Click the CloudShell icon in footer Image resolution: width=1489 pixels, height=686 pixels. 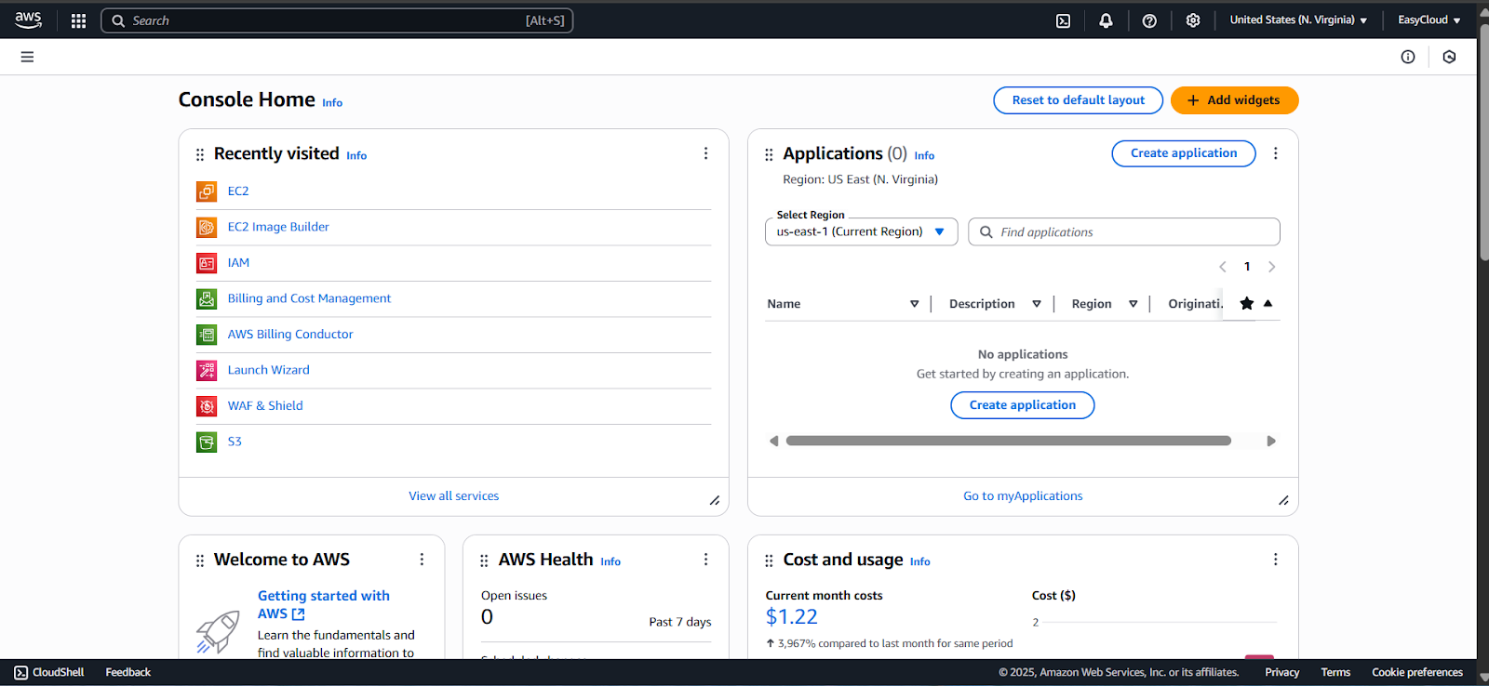click(x=21, y=672)
